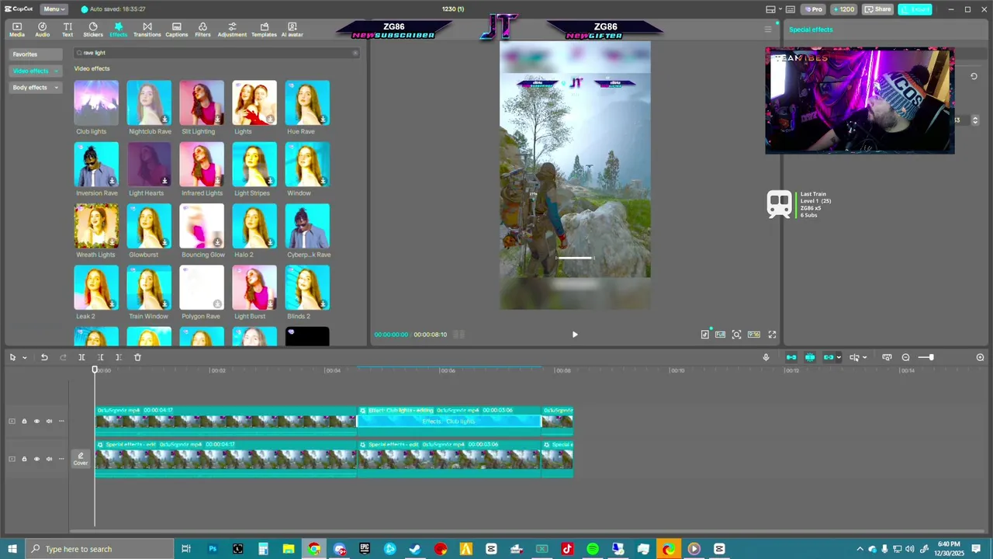Image resolution: width=993 pixels, height=559 pixels.
Task: Open more options for upper track
Action: [x=61, y=422]
